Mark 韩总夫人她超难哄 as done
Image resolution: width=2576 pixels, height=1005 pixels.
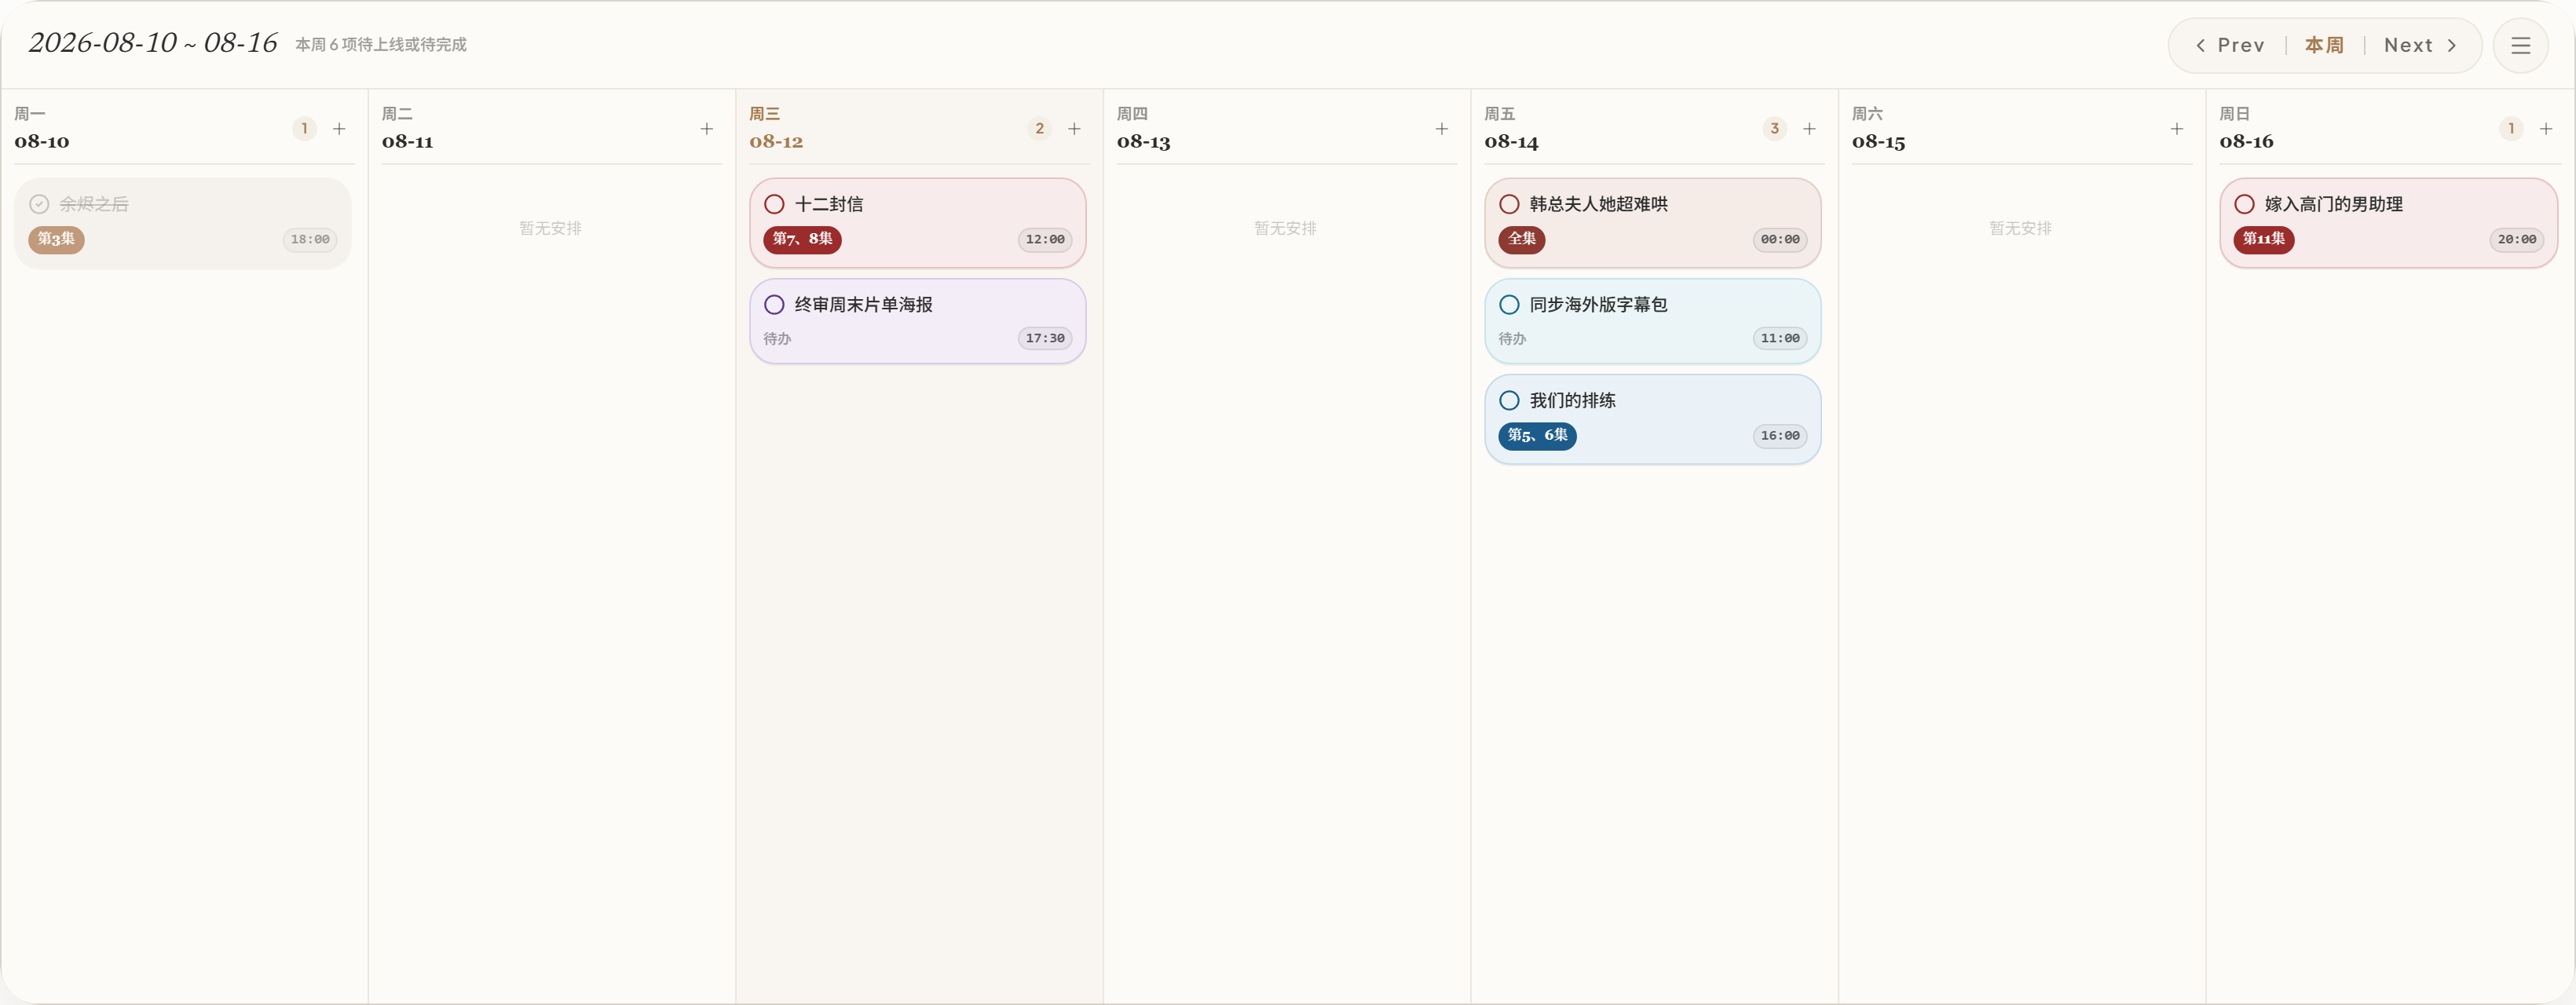[1509, 204]
